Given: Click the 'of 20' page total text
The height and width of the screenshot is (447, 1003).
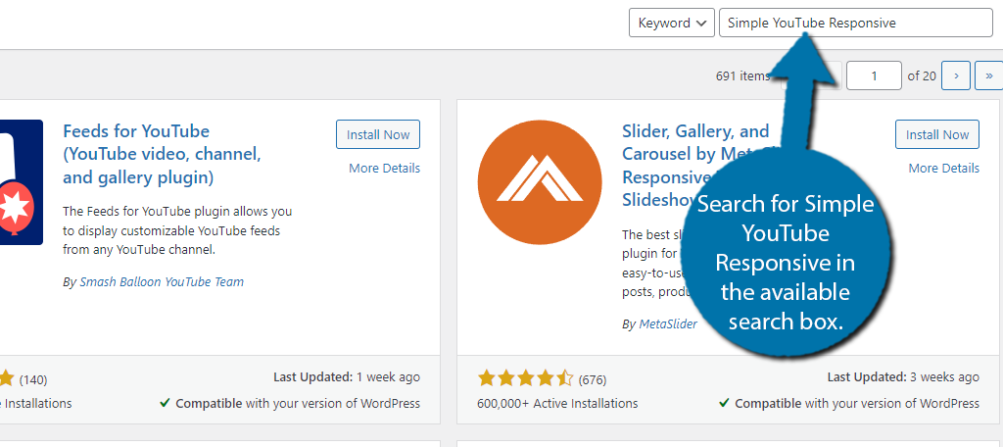Looking at the screenshot, I should click(x=922, y=75).
